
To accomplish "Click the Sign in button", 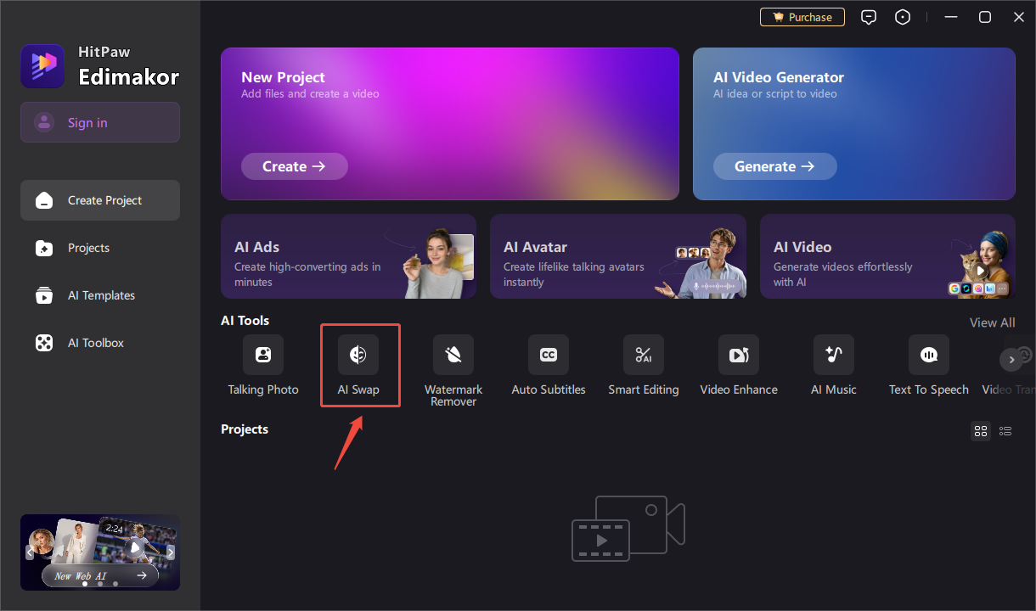I will click(100, 122).
